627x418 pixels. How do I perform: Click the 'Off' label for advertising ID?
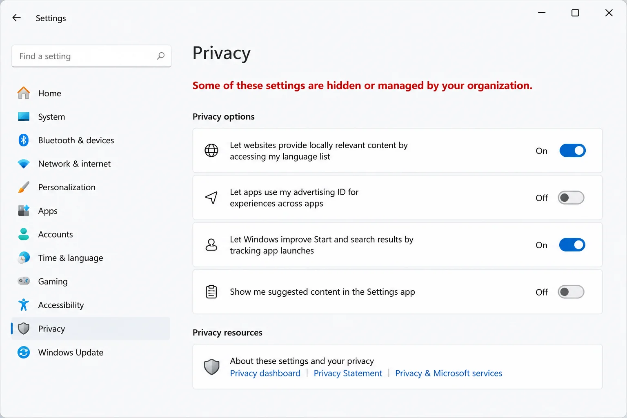(542, 198)
